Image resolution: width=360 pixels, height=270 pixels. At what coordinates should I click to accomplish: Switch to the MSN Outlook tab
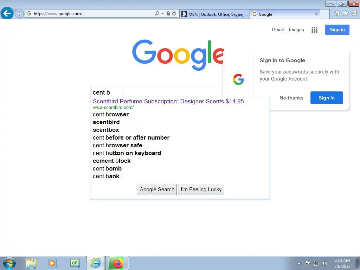click(214, 14)
